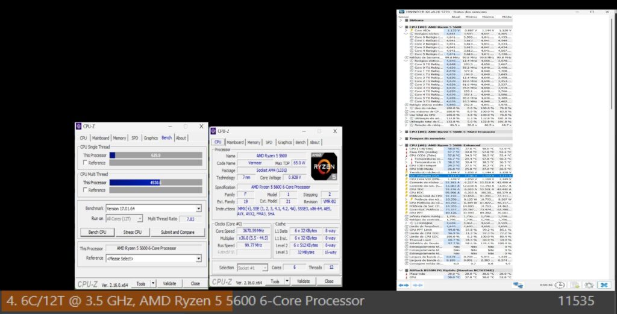Click the Bus Speed 99.77 MHz value

pyautogui.click(x=253, y=245)
